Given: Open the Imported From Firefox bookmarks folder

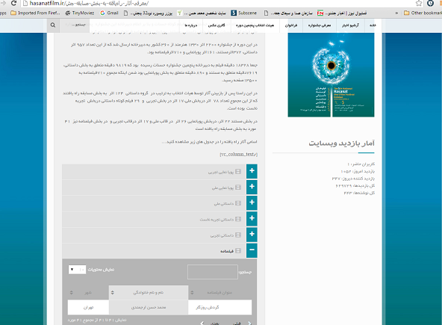Looking at the screenshot, I should [x=36, y=13].
